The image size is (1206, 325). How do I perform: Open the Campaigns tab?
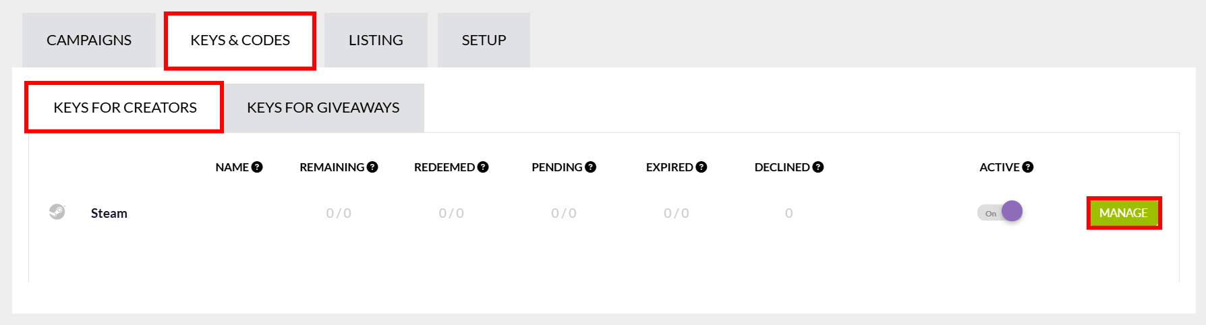point(89,40)
